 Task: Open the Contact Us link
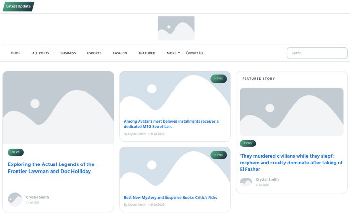[x=194, y=53]
